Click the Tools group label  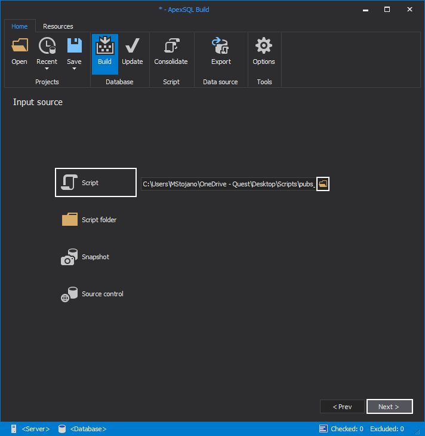pos(264,82)
